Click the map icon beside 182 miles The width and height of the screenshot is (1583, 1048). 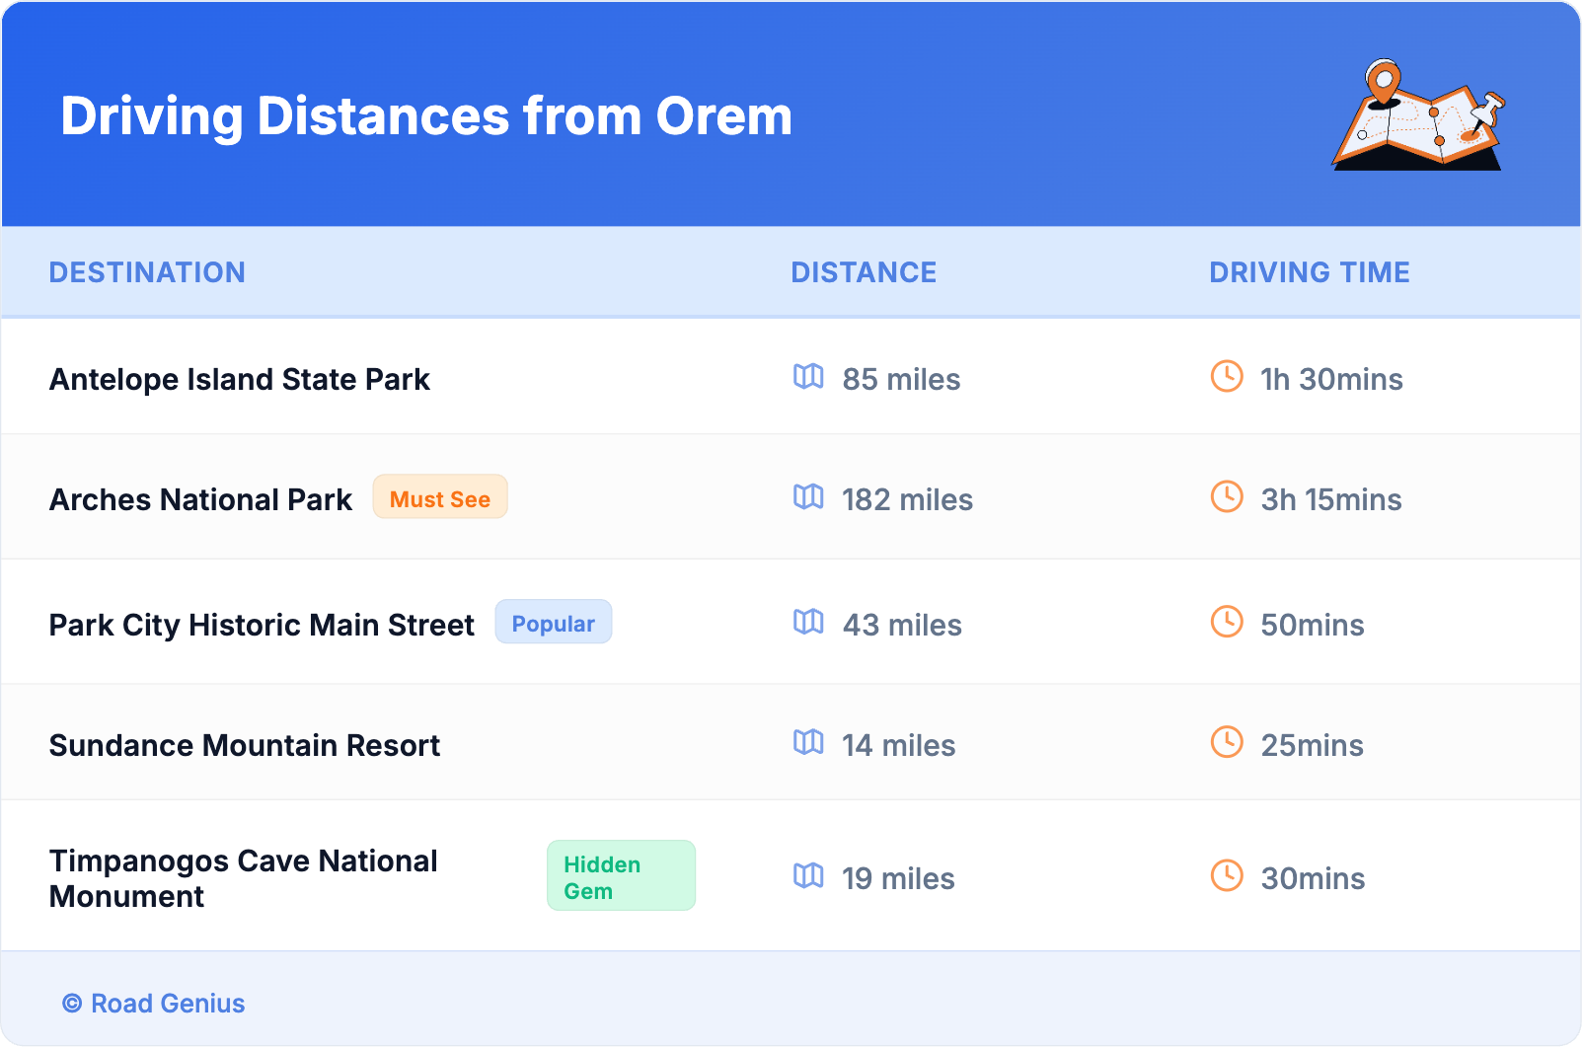[808, 497]
